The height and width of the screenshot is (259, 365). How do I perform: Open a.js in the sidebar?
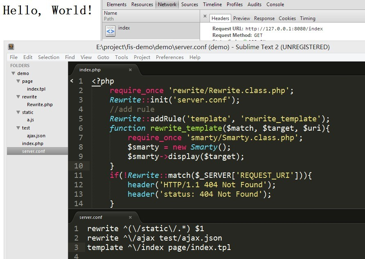(x=30, y=120)
